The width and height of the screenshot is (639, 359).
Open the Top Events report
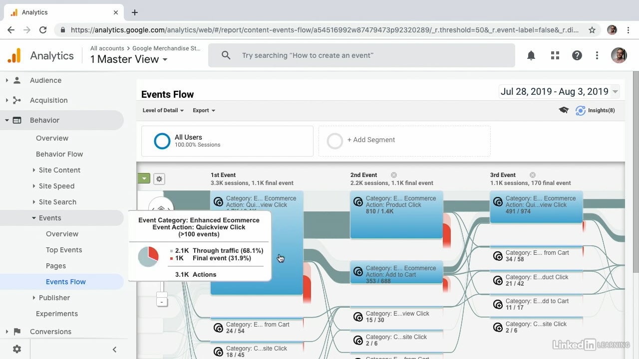(x=64, y=250)
